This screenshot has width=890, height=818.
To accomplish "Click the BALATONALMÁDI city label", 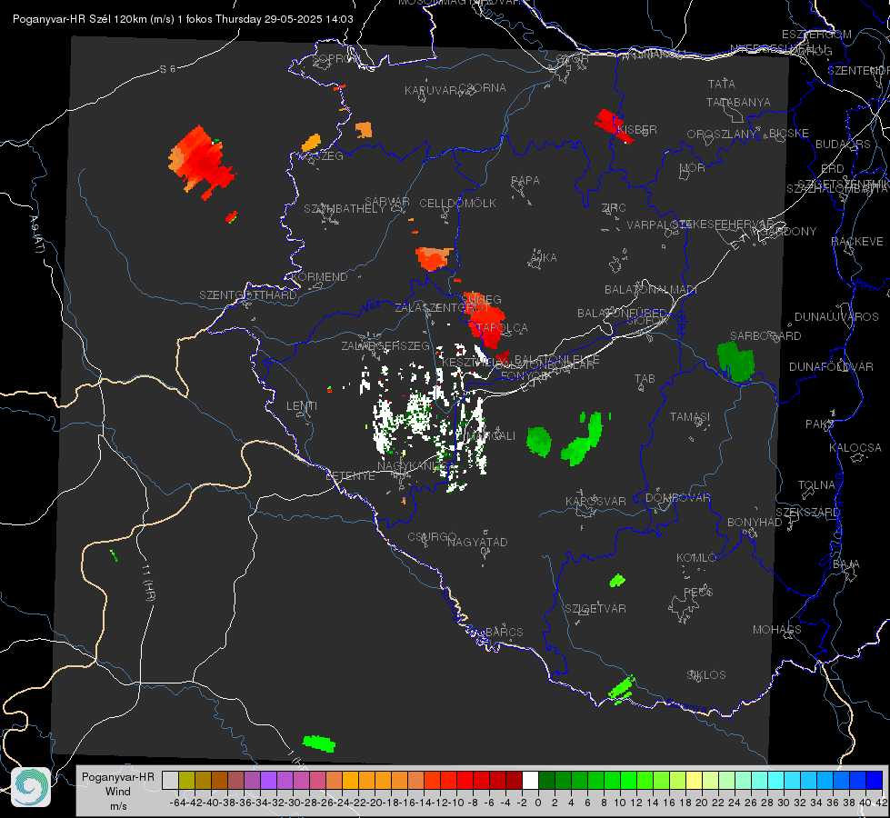I will coord(651,290).
